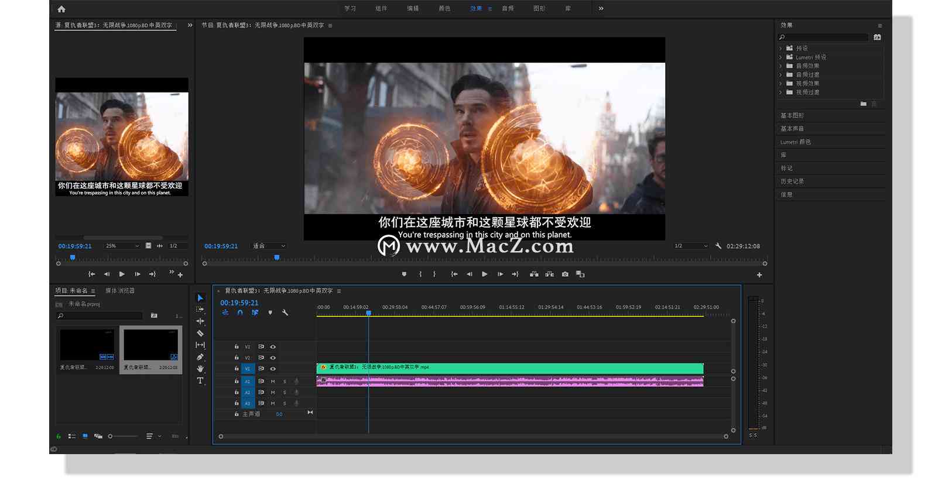Screen dimensions: 952x491
Task: Add a marker in the timeline header
Action: point(270,313)
